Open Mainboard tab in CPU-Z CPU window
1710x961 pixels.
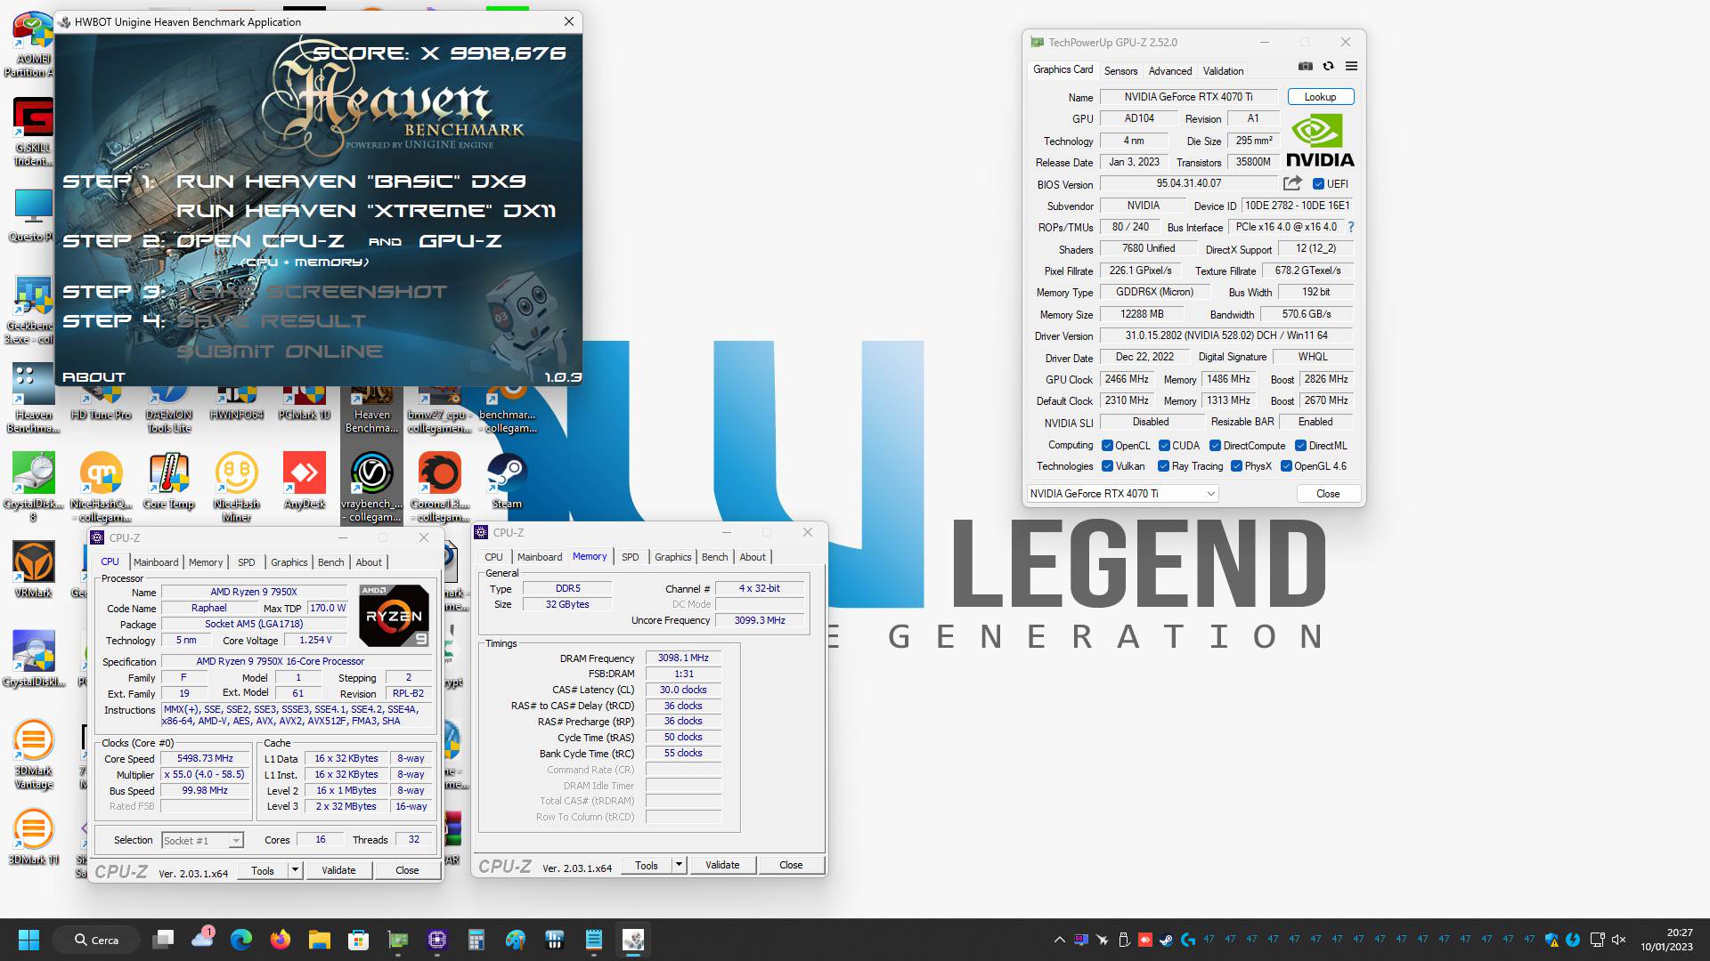[156, 562]
